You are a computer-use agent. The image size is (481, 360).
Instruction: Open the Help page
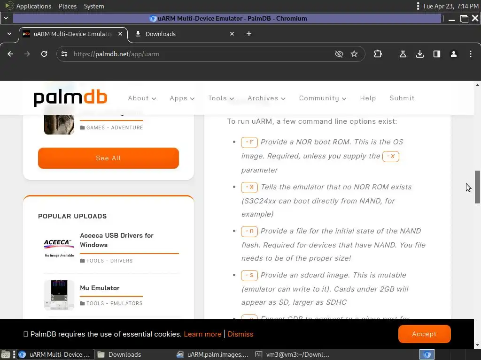click(368, 98)
